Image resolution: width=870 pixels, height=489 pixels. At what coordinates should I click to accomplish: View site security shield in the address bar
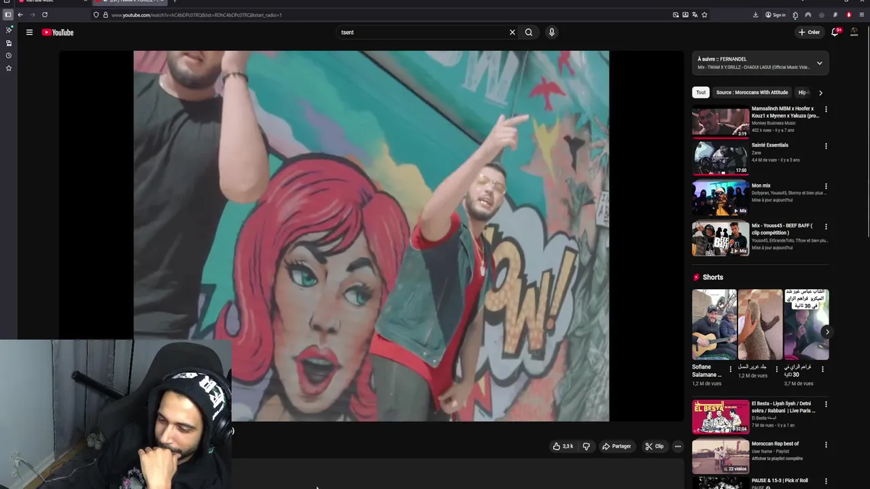click(96, 14)
